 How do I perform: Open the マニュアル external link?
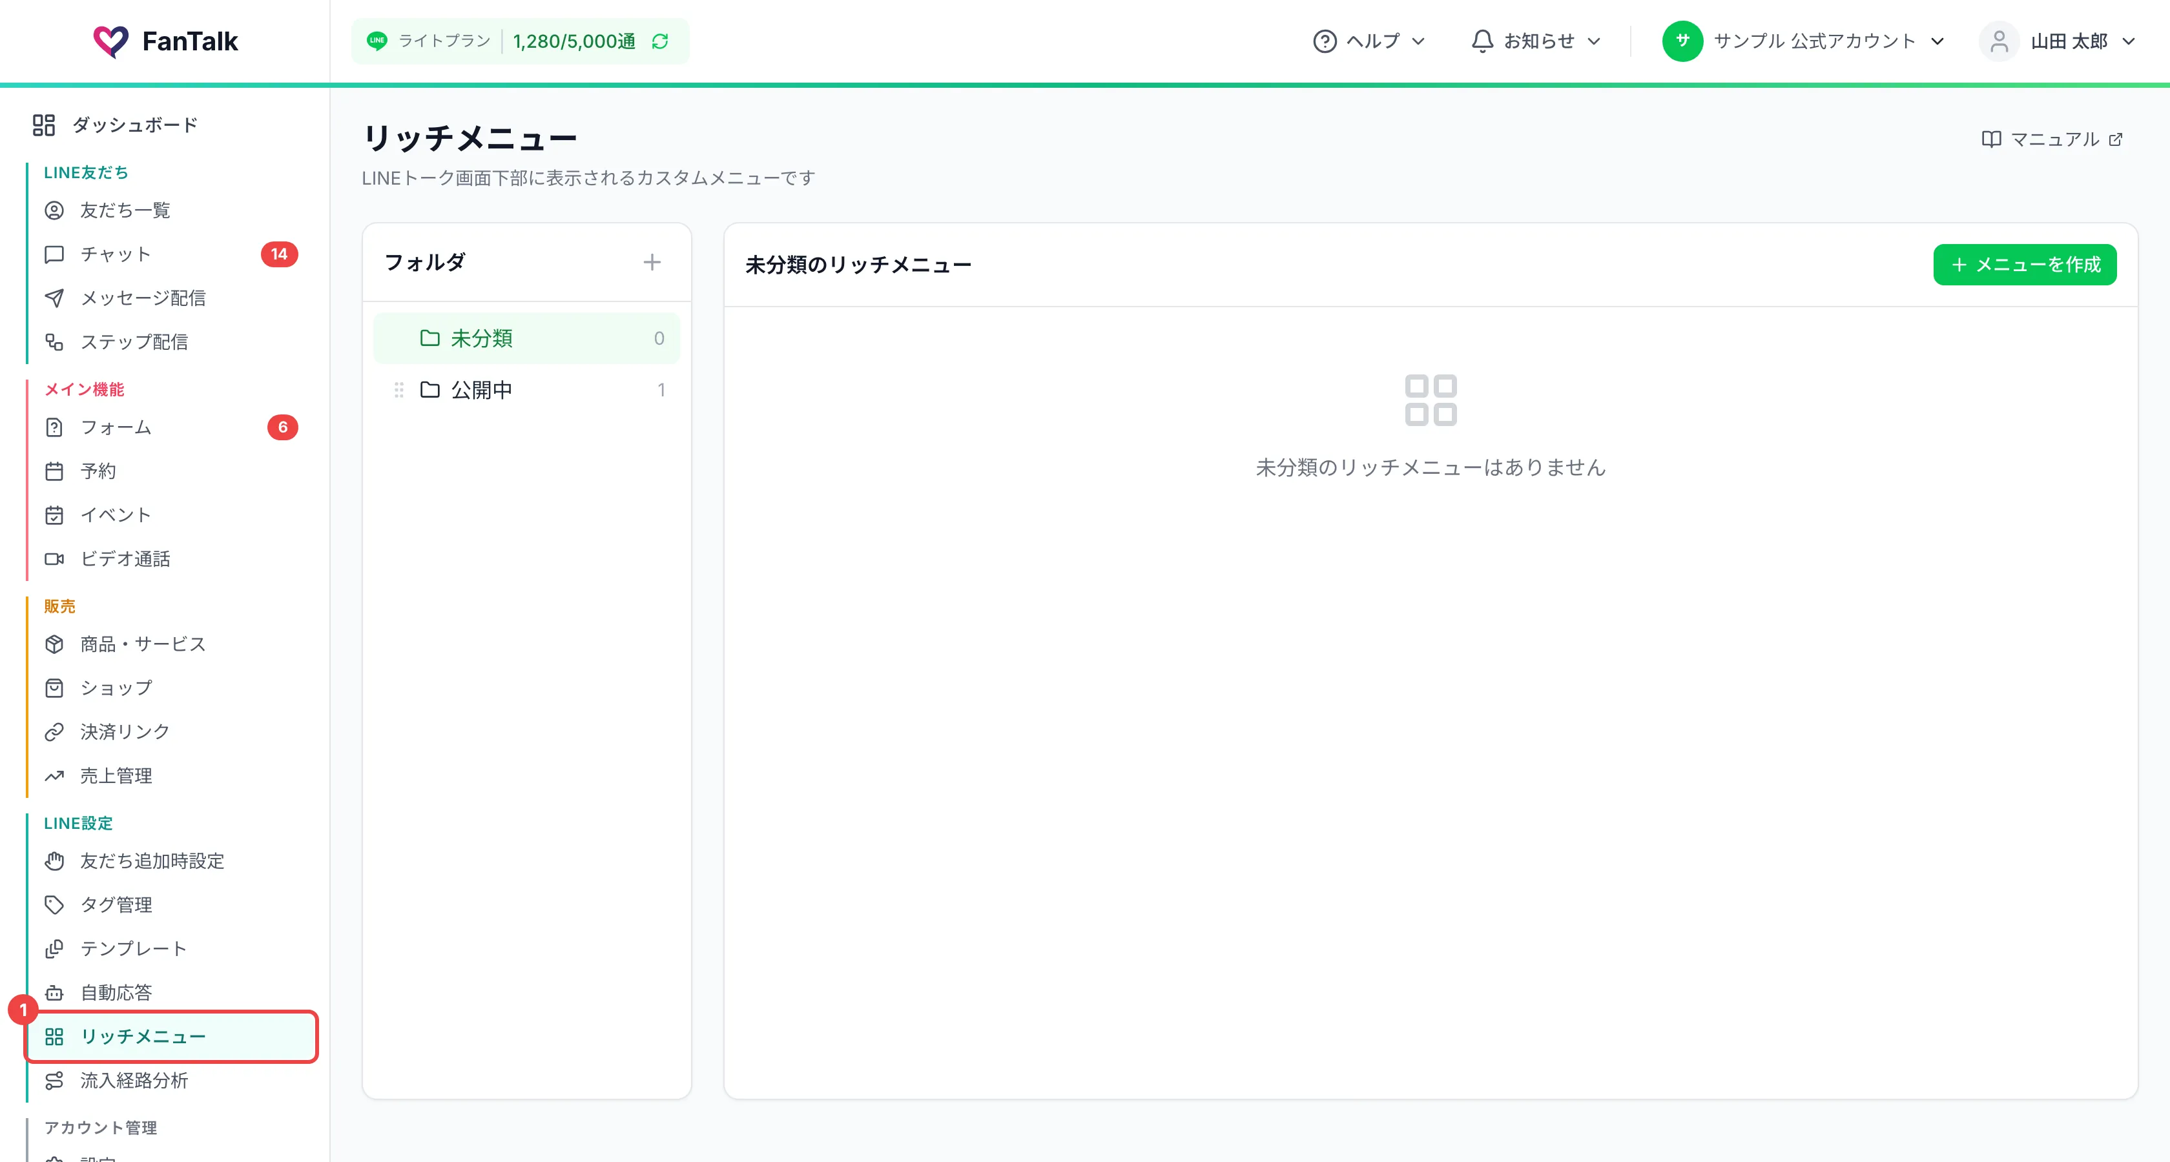click(x=2052, y=140)
